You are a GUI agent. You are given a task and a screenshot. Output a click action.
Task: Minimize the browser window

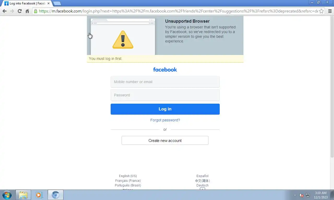[x=312, y=2]
